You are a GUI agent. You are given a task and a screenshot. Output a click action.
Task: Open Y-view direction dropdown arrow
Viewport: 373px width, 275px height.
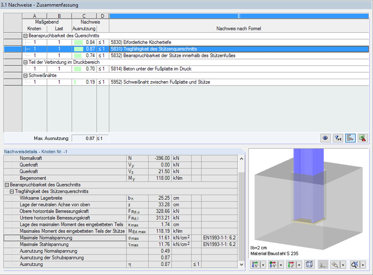(x=281, y=265)
